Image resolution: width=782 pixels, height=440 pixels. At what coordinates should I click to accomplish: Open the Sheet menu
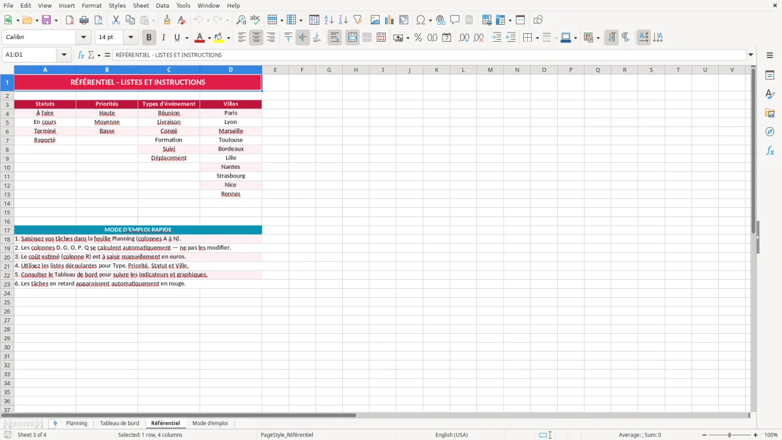coord(141,5)
